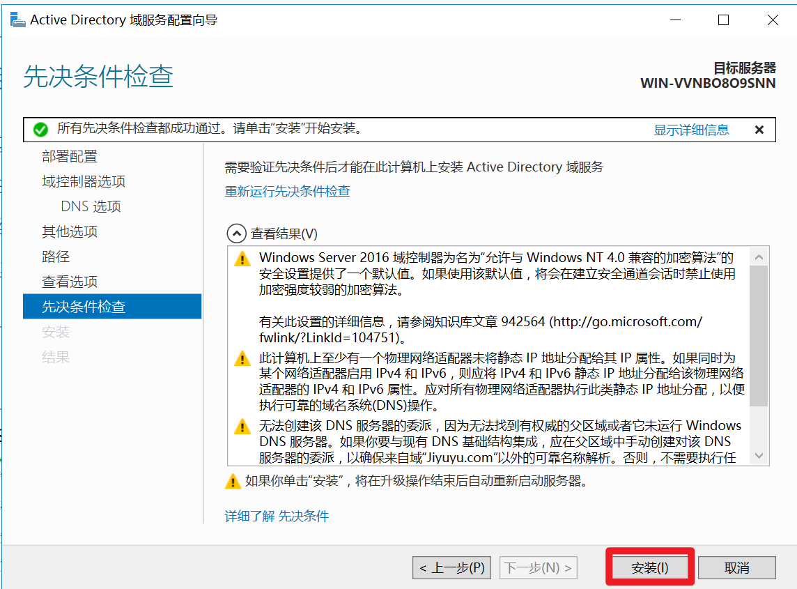This screenshot has width=797, height=589.
Task: Open 详细了解 先决条件 link
Action: tap(277, 517)
